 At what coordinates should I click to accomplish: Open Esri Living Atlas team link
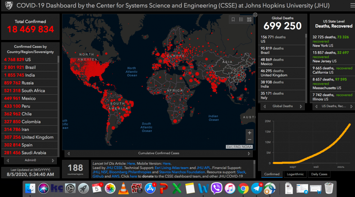[172, 168]
